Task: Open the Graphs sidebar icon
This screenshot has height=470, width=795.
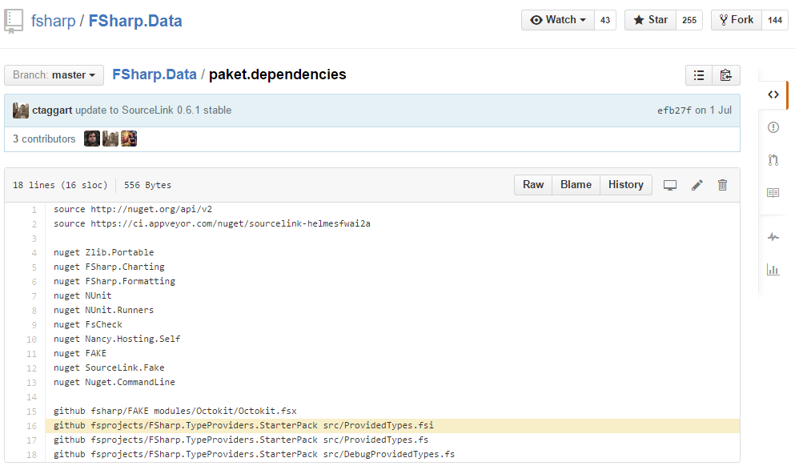Action: coord(773,269)
